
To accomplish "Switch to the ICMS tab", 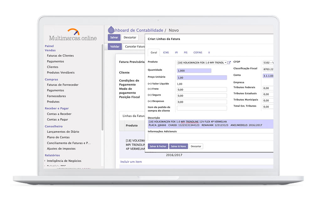I will [x=166, y=53].
